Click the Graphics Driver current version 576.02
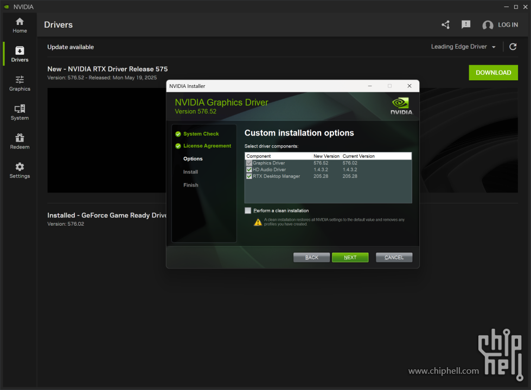Viewport: 531px width, 390px height. pos(350,163)
